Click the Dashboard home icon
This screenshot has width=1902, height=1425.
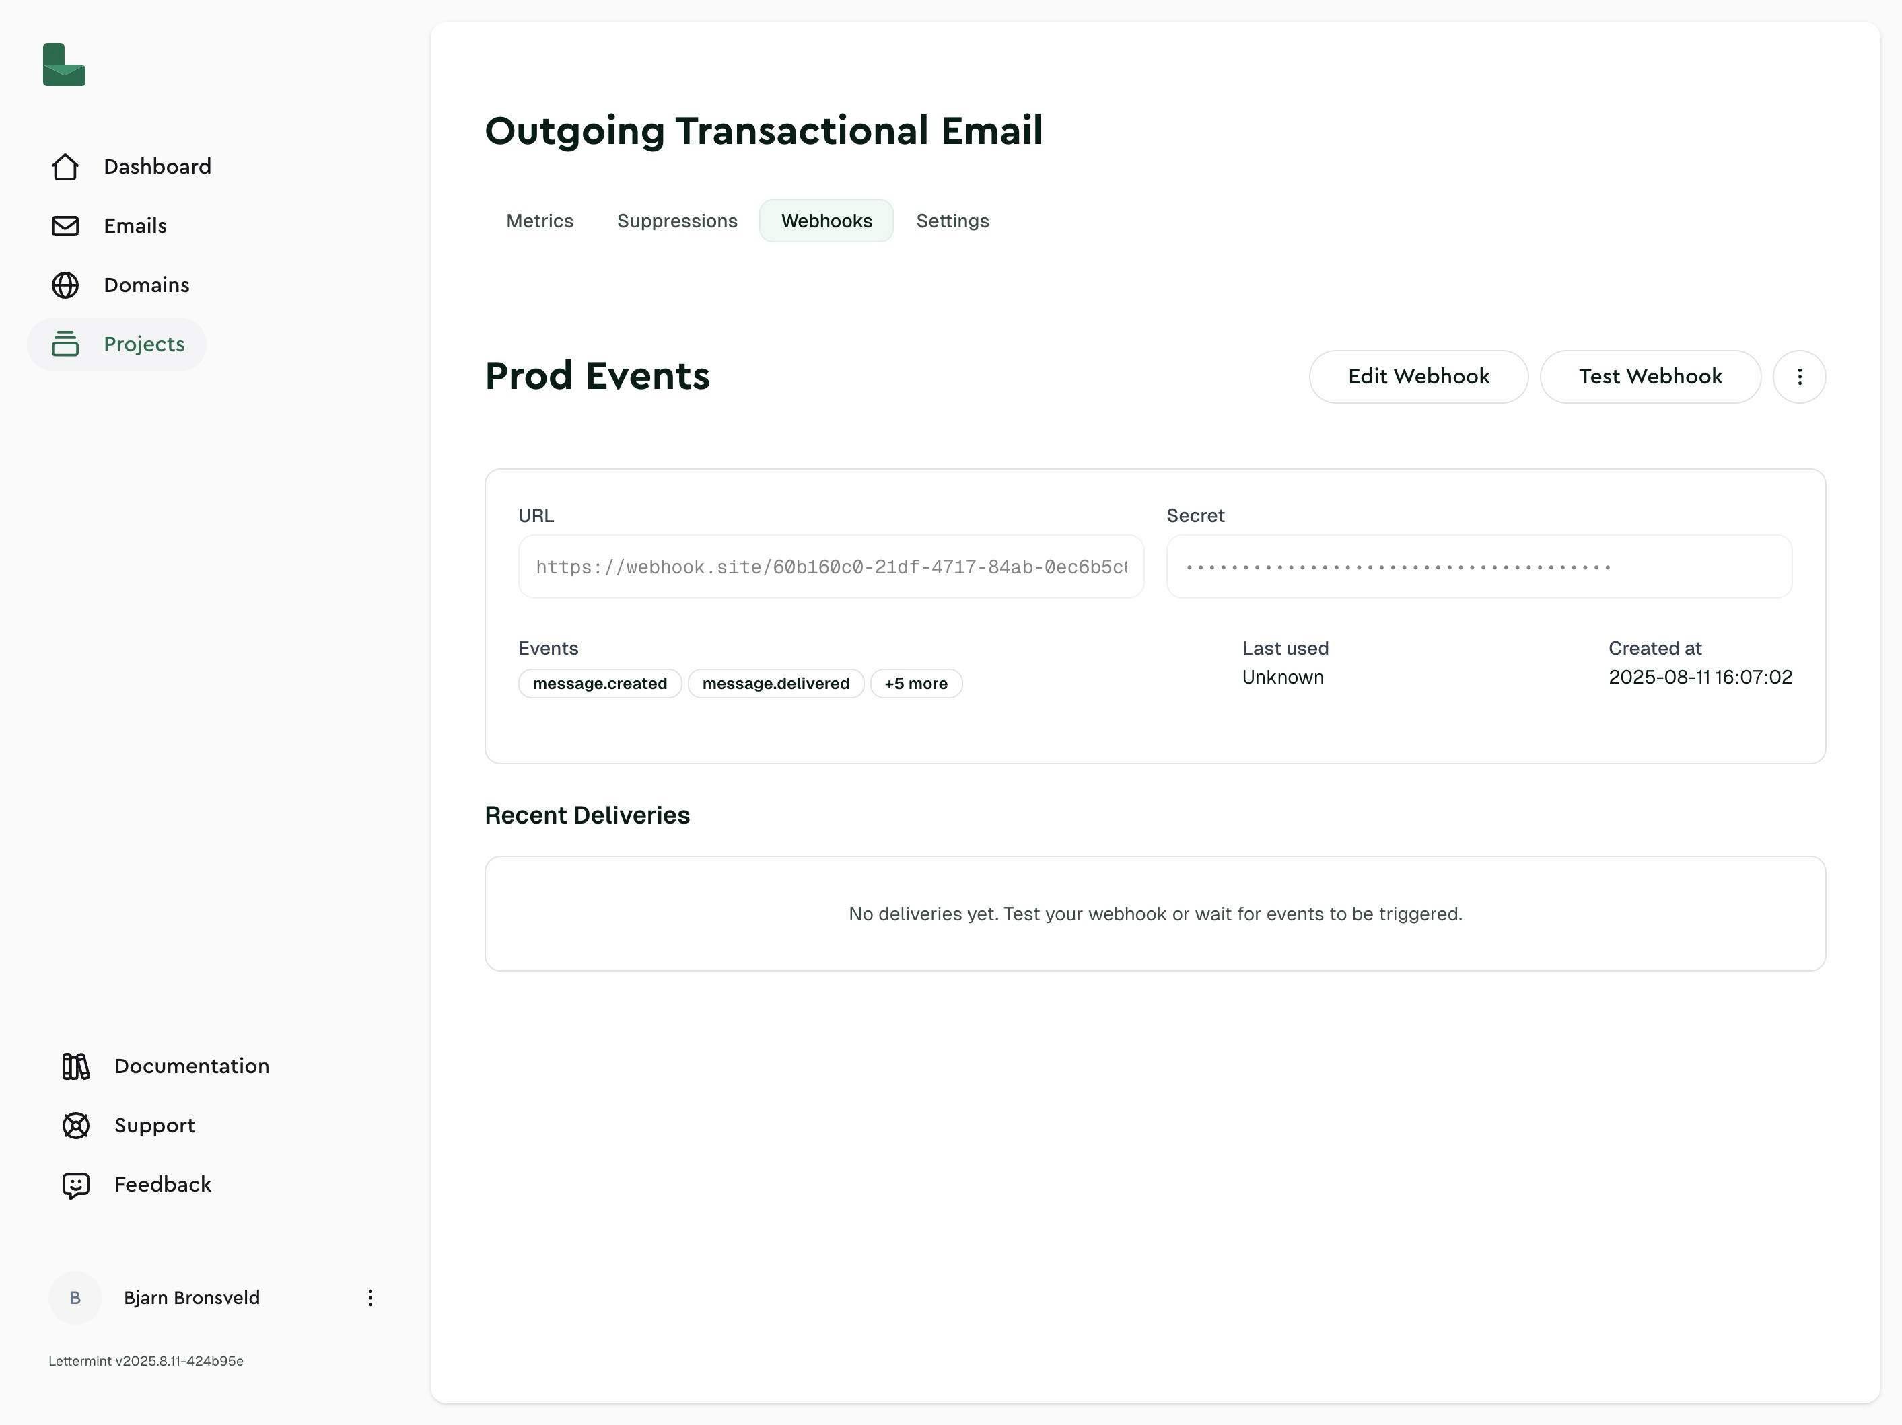65,167
